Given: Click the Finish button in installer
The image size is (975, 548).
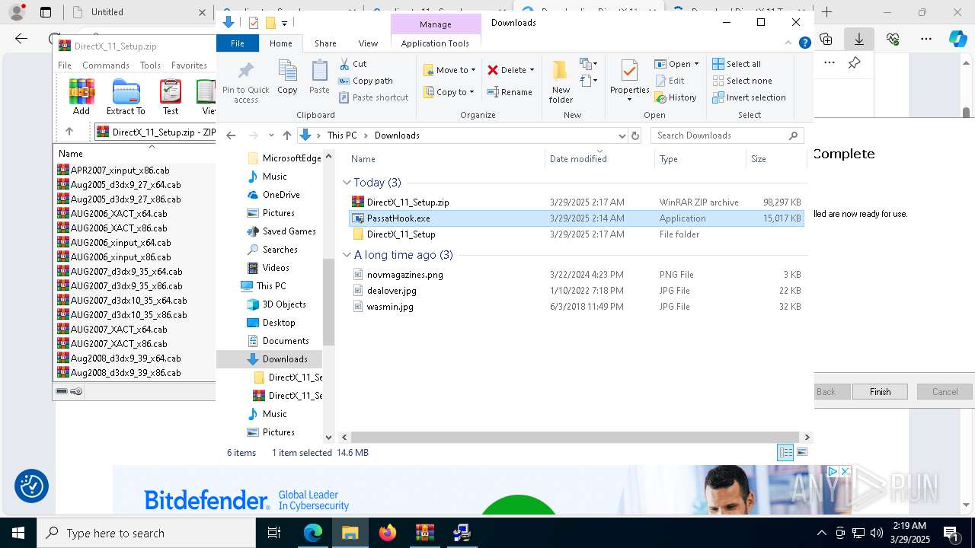Looking at the screenshot, I should 880,392.
